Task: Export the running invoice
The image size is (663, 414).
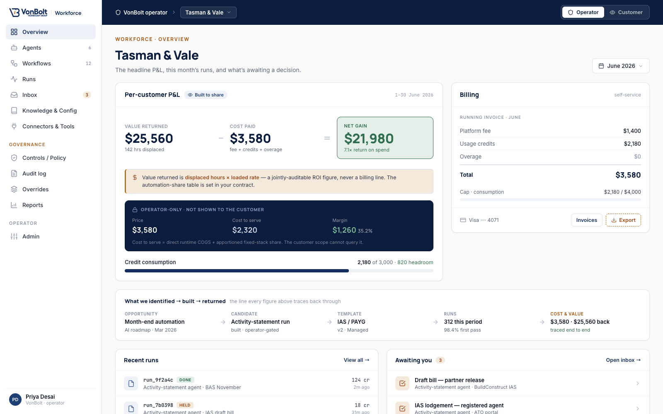Action: coord(623,220)
